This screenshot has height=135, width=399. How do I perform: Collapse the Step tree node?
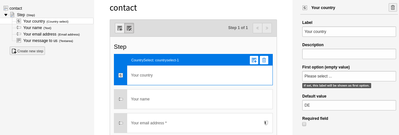pos(6,15)
